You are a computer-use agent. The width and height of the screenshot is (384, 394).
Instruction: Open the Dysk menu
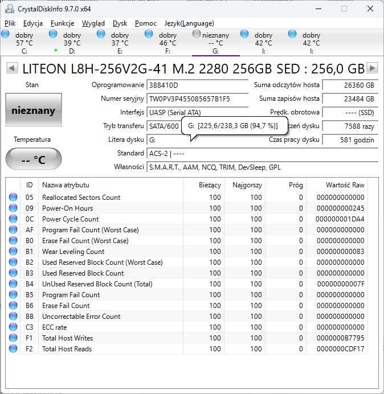click(120, 23)
